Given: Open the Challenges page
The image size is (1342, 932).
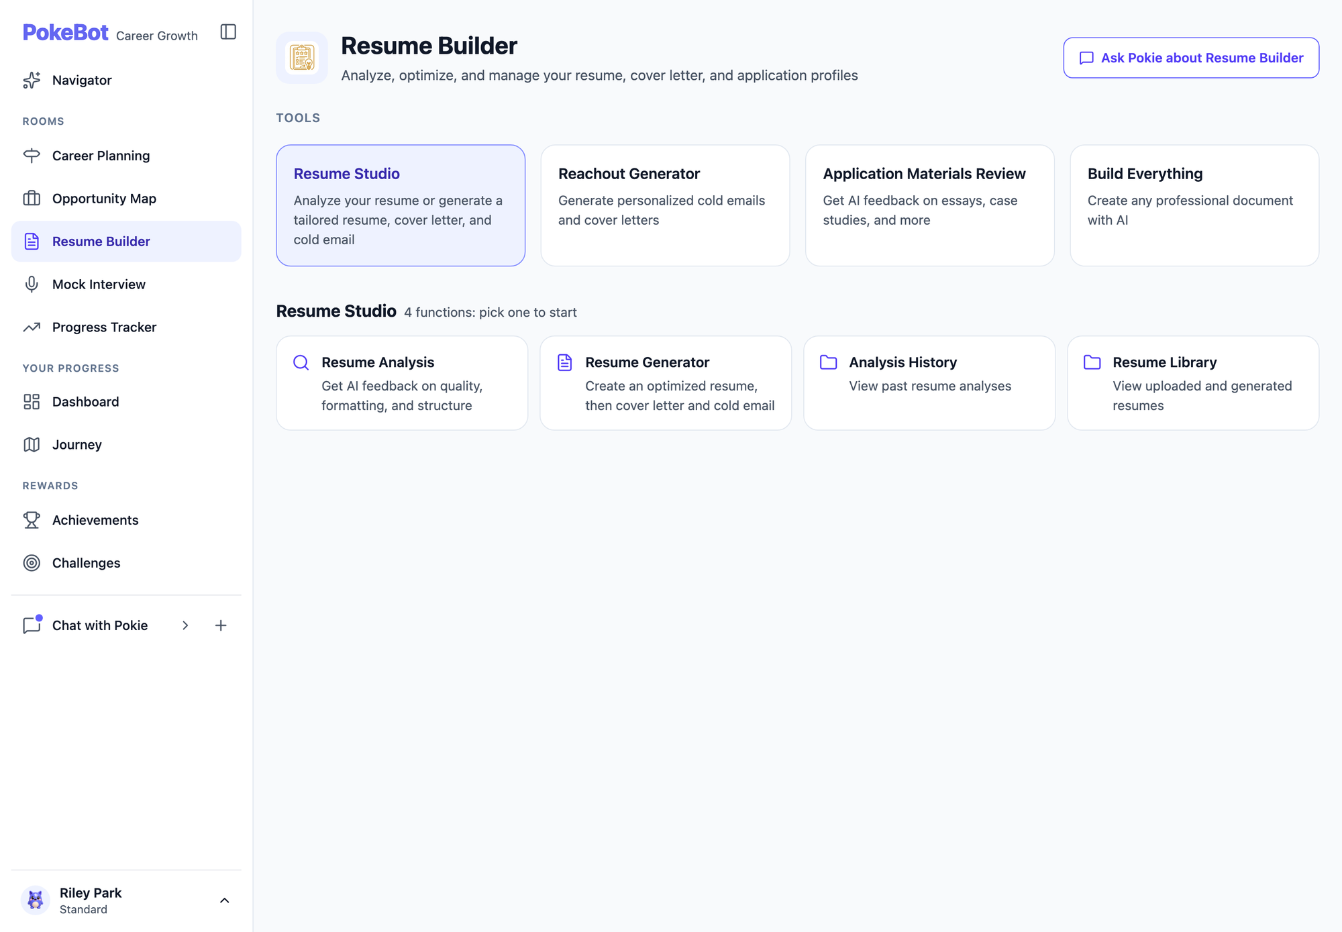Looking at the screenshot, I should (126, 563).
